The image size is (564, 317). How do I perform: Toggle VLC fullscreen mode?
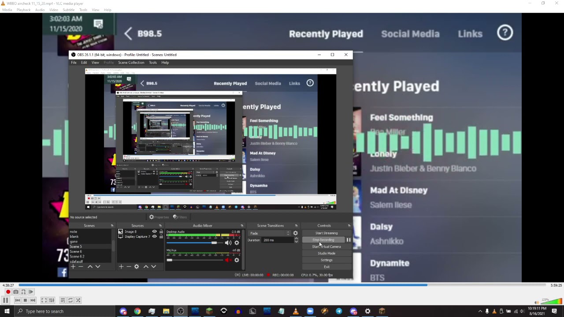tap(44, 300)
